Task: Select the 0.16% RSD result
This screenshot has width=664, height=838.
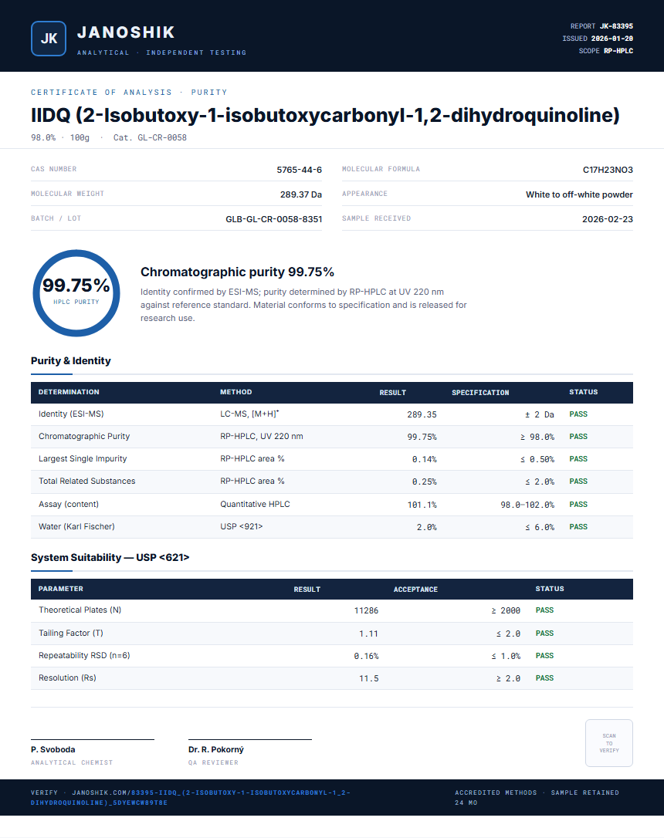Action: click(366, 656)
